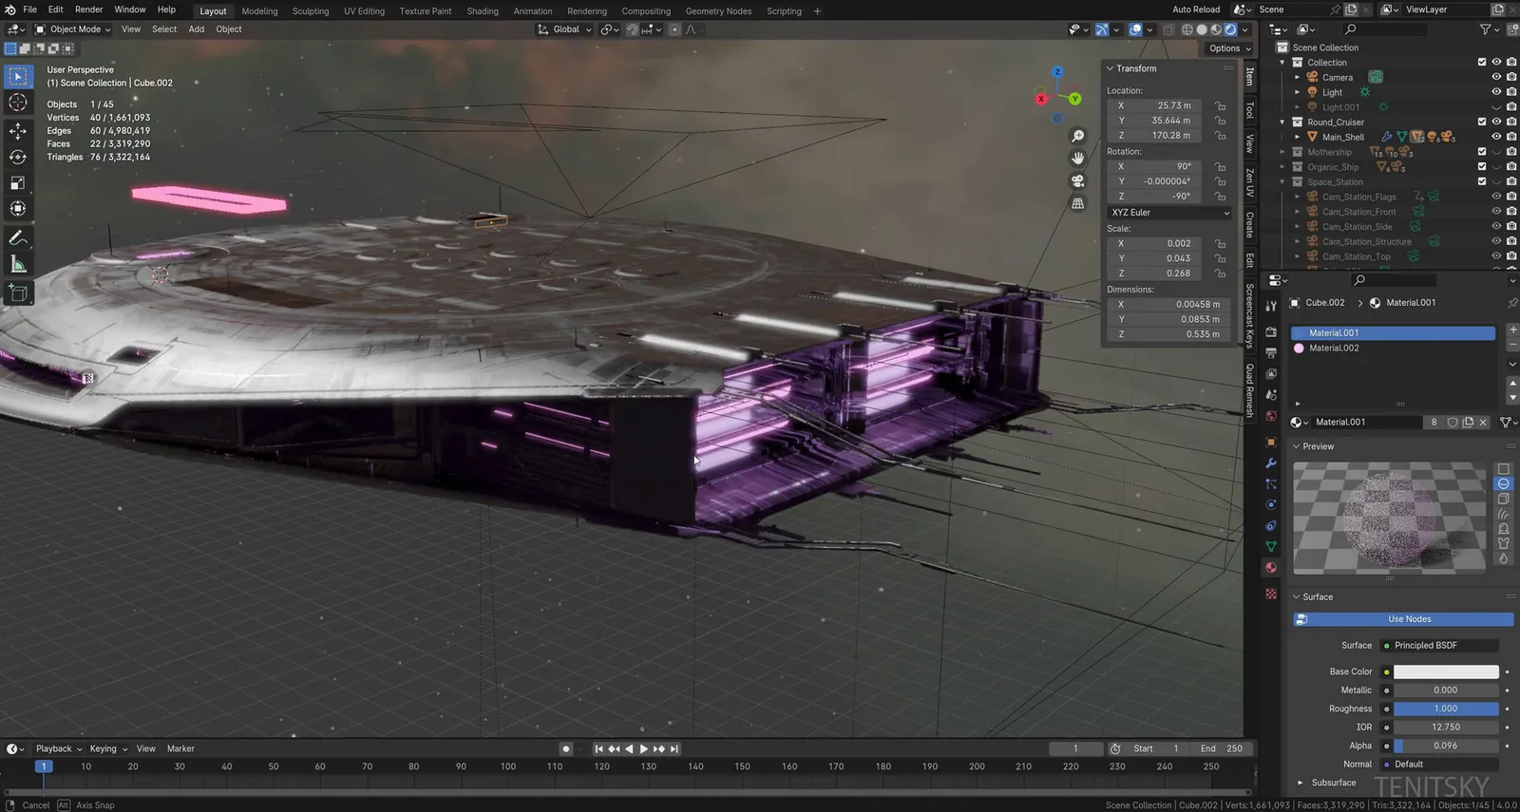Toggle the Organic_Ship collection checkbox
Viewport: 1520px width, 812px height.
click(x=1482, y=167)
